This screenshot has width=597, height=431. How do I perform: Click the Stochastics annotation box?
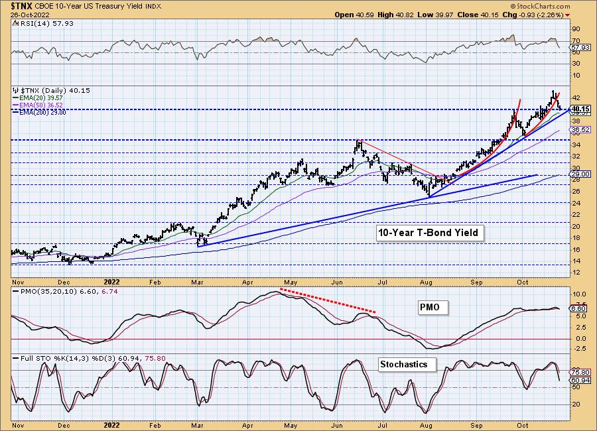(x=407, y=365)
